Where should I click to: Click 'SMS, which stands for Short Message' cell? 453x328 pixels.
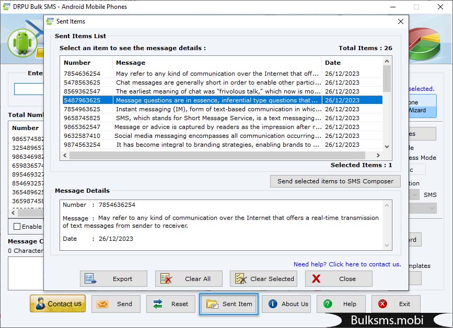point(217,118)
